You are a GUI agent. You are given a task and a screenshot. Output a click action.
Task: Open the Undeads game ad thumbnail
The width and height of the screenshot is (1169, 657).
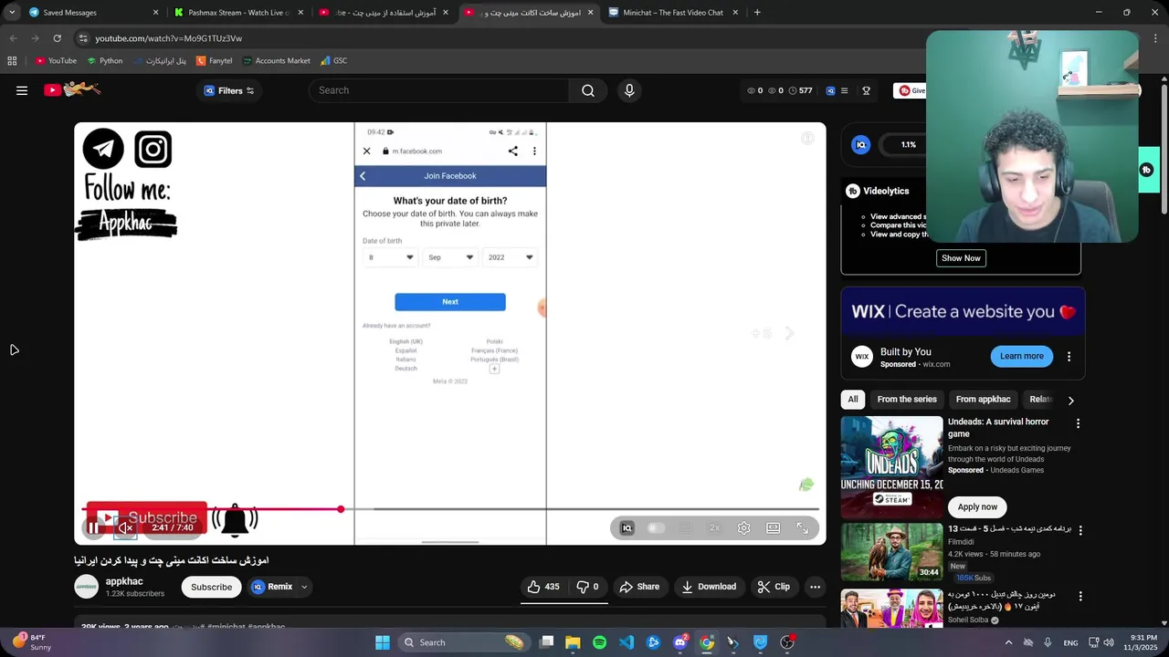891,467
